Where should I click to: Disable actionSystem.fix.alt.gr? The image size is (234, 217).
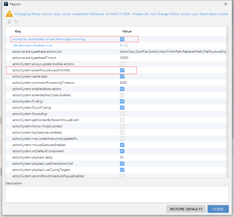[122, 101]
